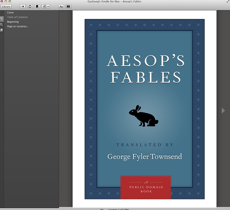
Task: Turn to the next page arrow
Action: tap(223, 110)
